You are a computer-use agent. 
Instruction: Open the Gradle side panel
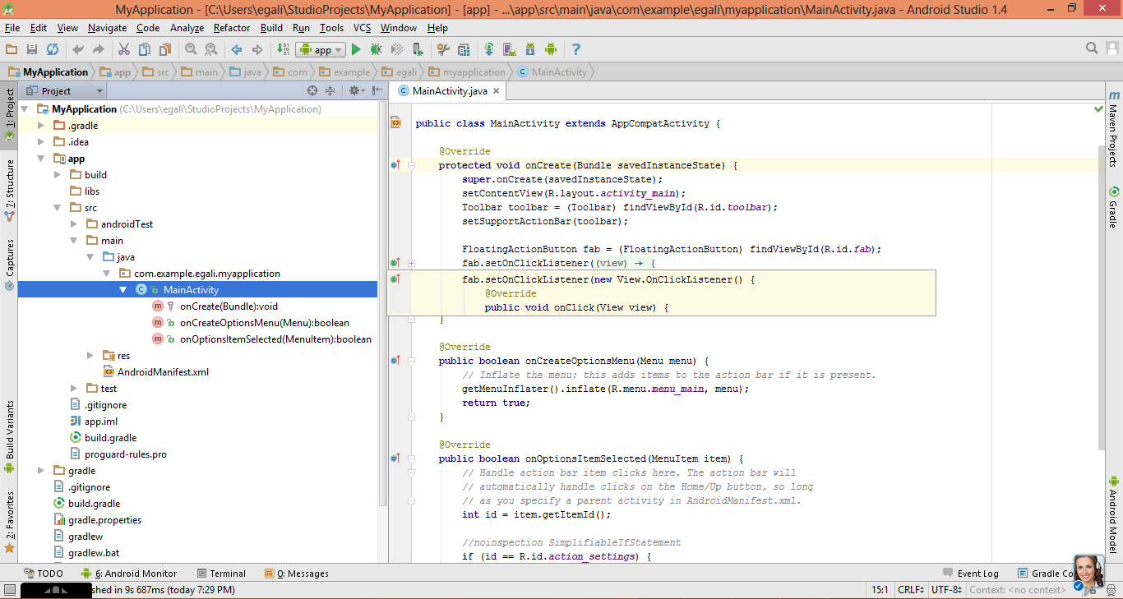point(1113,205)
